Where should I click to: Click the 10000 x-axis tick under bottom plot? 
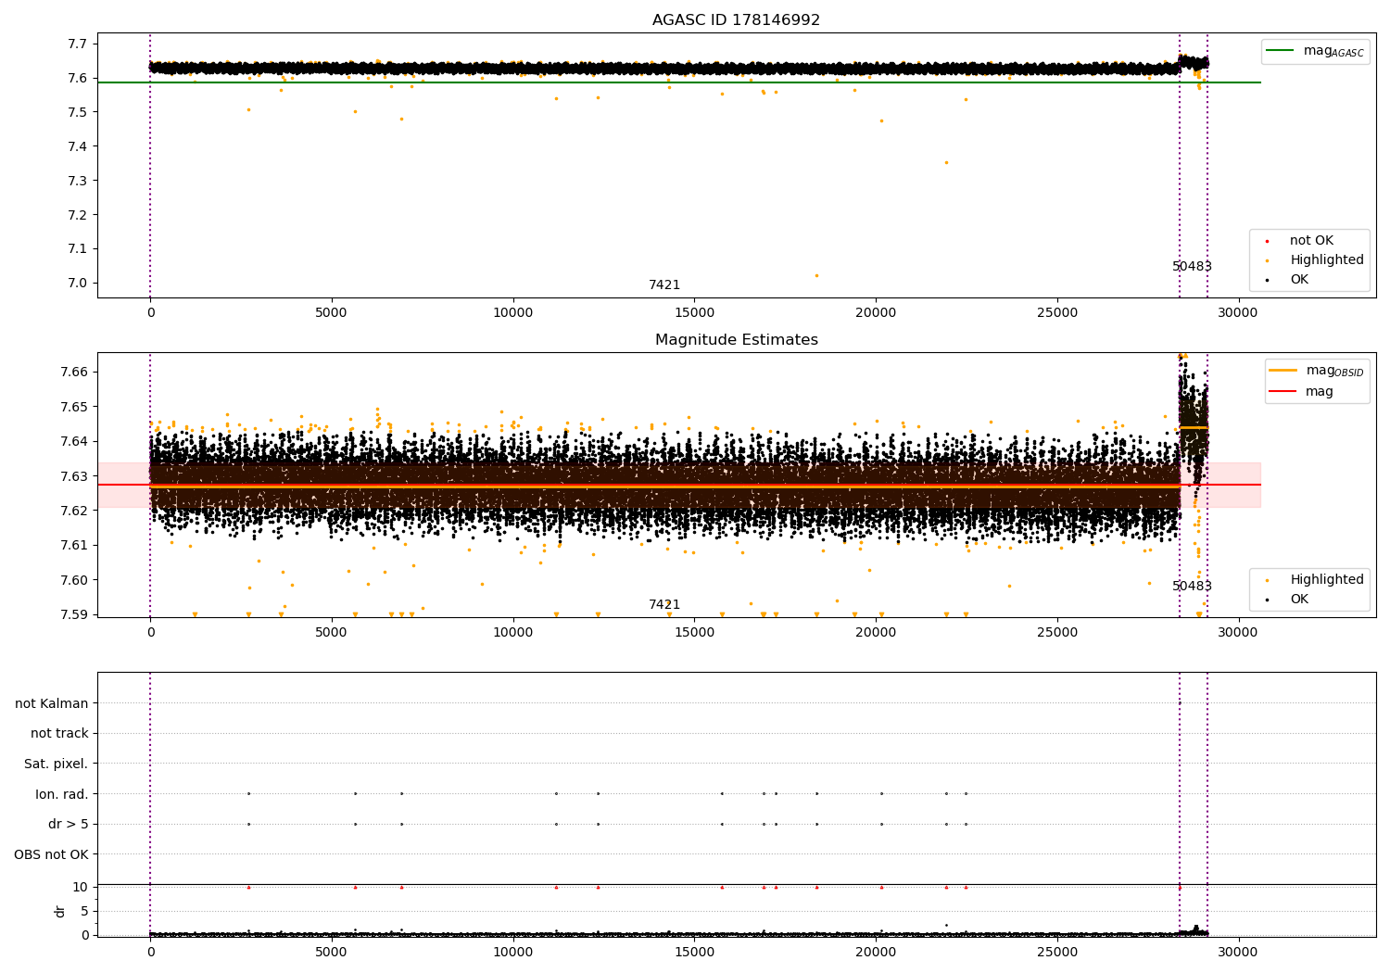click(x=512, y=952)
